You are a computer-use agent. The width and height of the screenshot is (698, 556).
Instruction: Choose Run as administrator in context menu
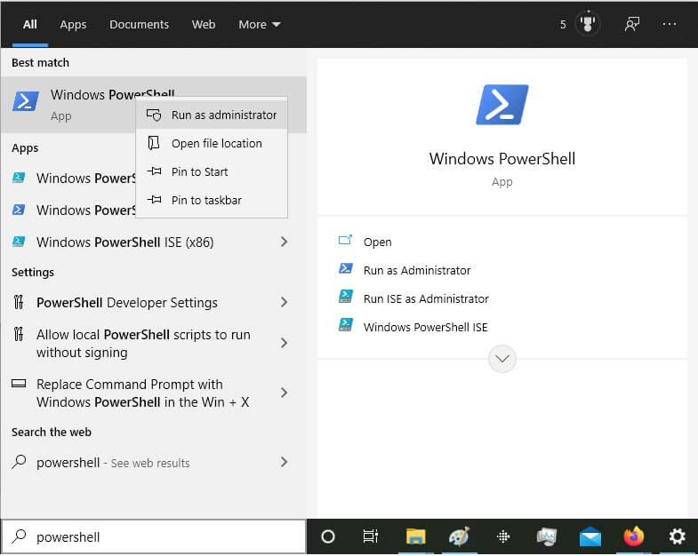pos(223,115)
